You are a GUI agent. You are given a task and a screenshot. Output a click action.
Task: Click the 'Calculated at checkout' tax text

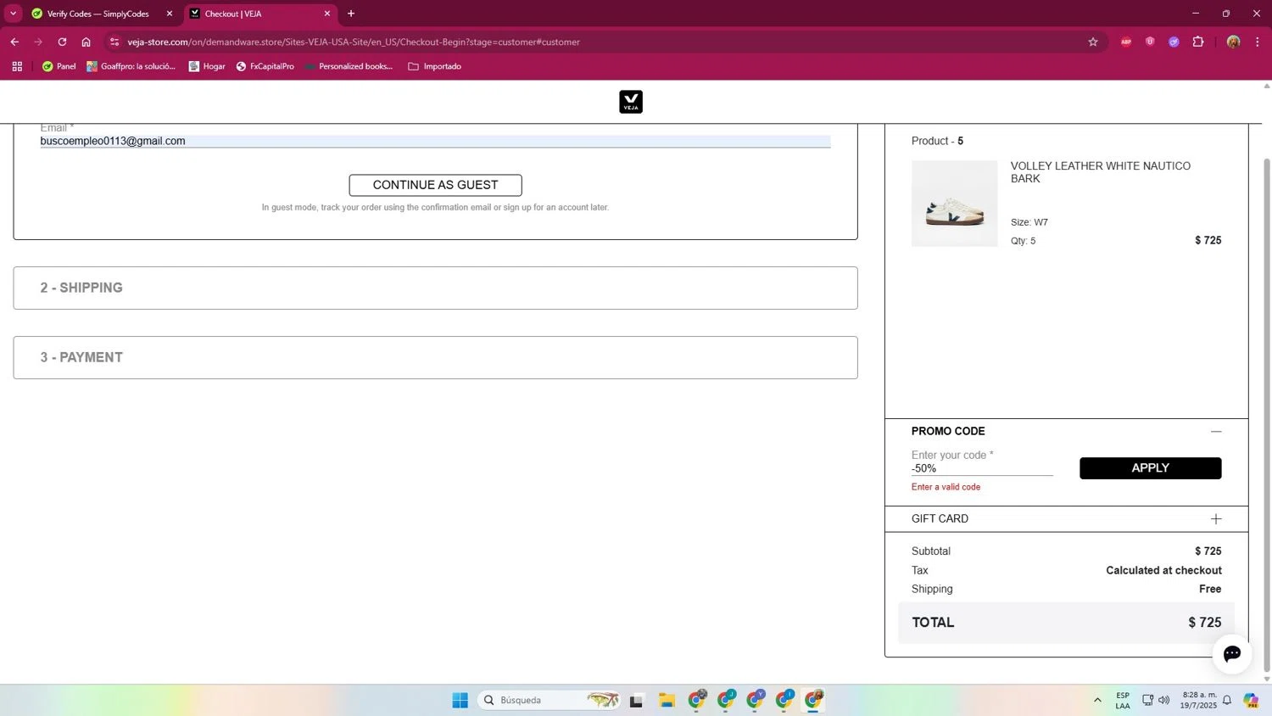[x=1163, y=570]
